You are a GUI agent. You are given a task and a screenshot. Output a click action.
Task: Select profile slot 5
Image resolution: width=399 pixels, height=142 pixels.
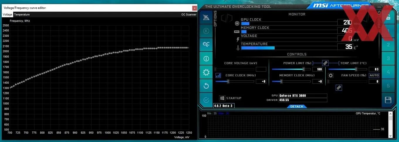tap(388, 86)
